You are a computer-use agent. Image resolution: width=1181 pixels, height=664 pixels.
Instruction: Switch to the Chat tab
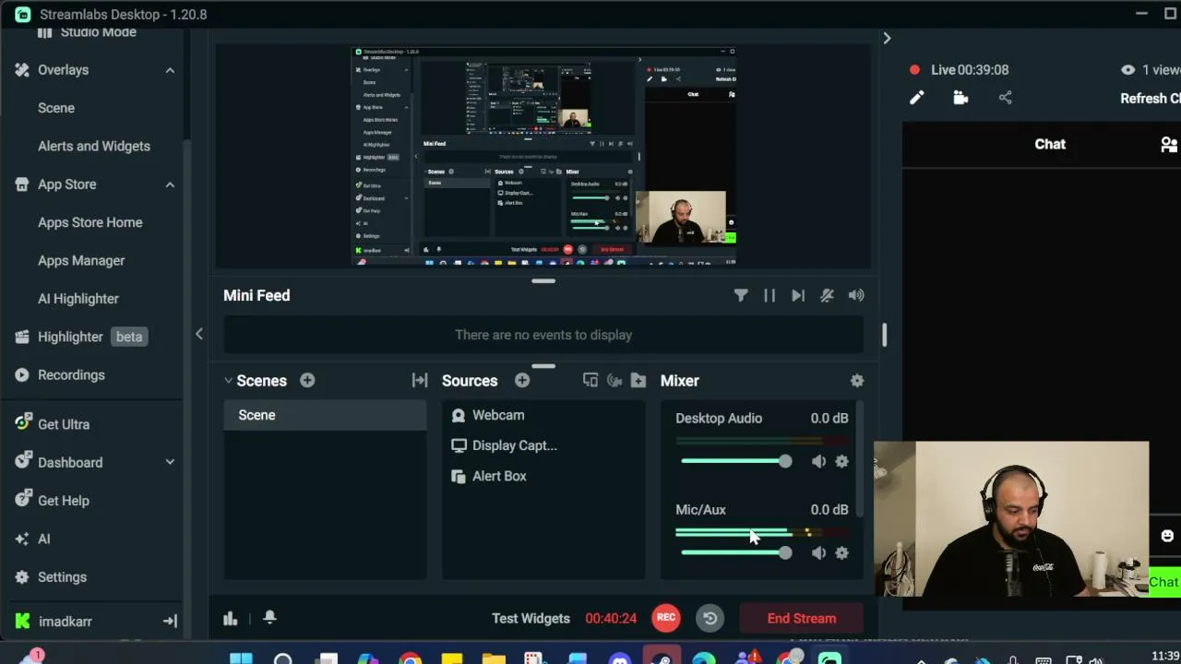[x=1050, y=144]
